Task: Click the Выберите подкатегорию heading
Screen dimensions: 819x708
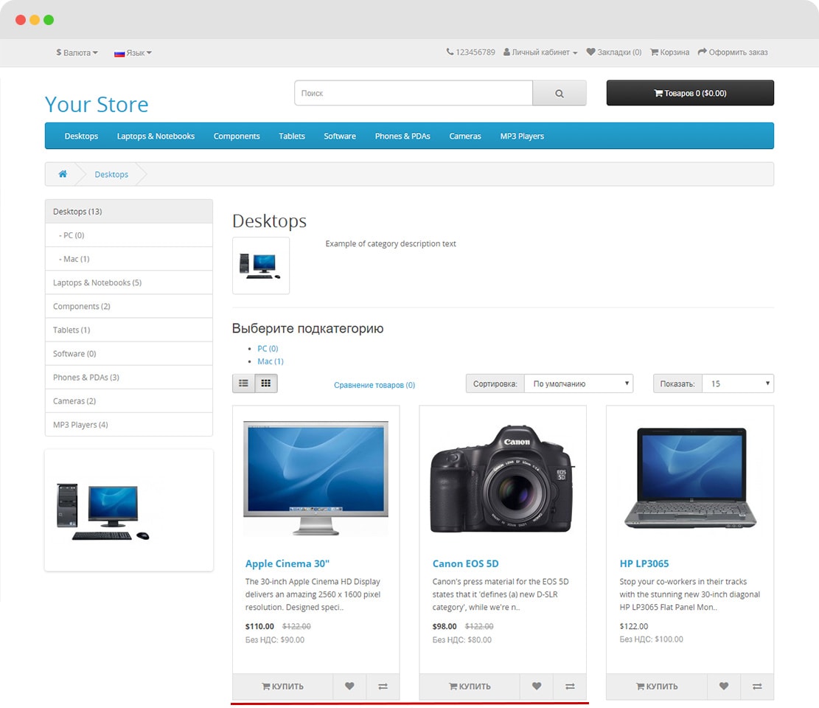Action: (x=307, y=328)
